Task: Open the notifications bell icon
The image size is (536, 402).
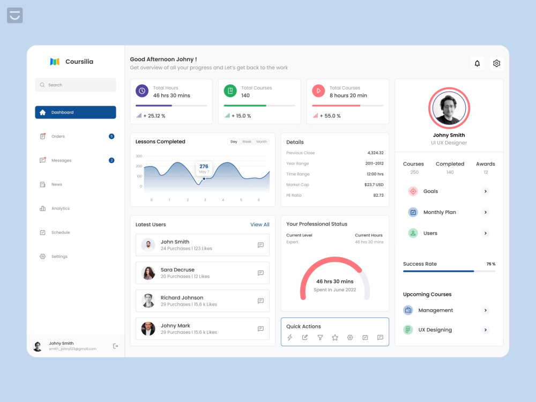Action: pos(477,63)
